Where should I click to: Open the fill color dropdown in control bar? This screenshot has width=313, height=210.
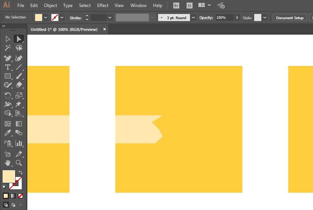pos(46,18)
